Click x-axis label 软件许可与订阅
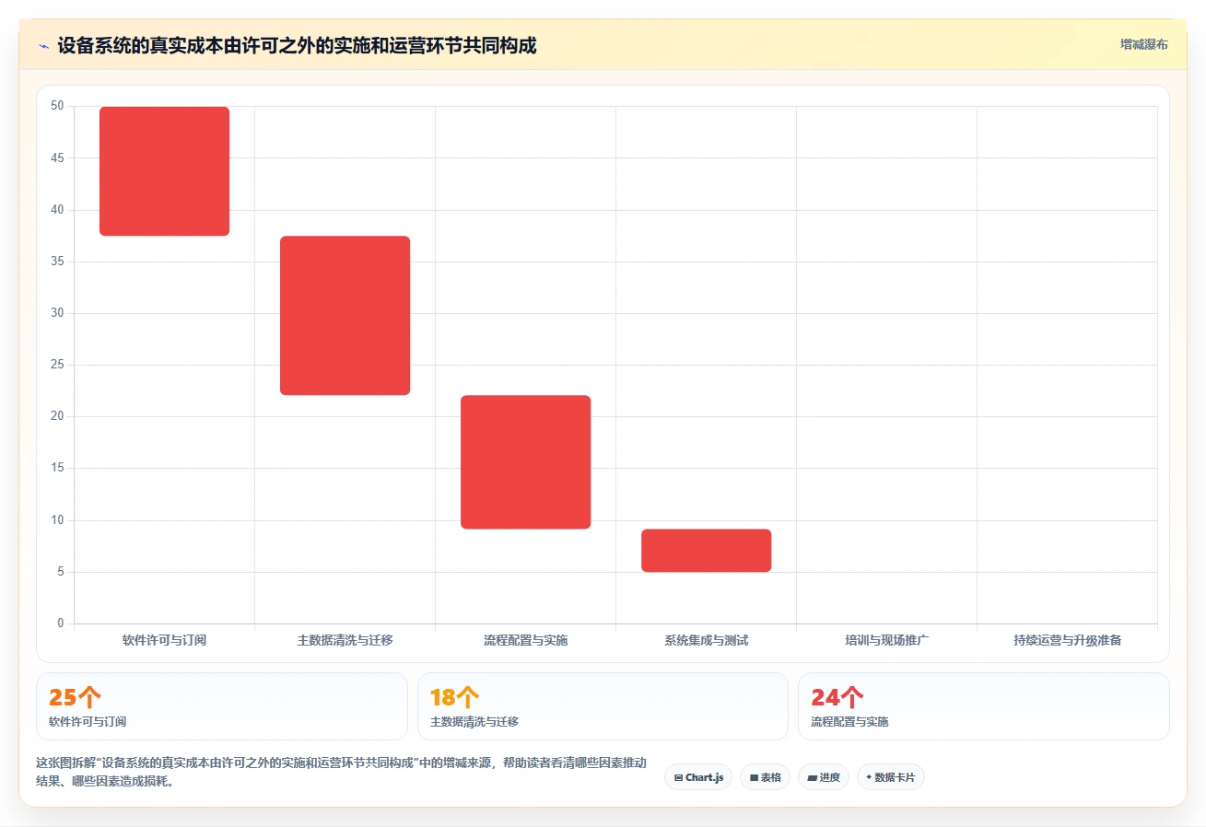Viewport: 1206px width, 827px height. pyautogui.click(x=164, y=640)
